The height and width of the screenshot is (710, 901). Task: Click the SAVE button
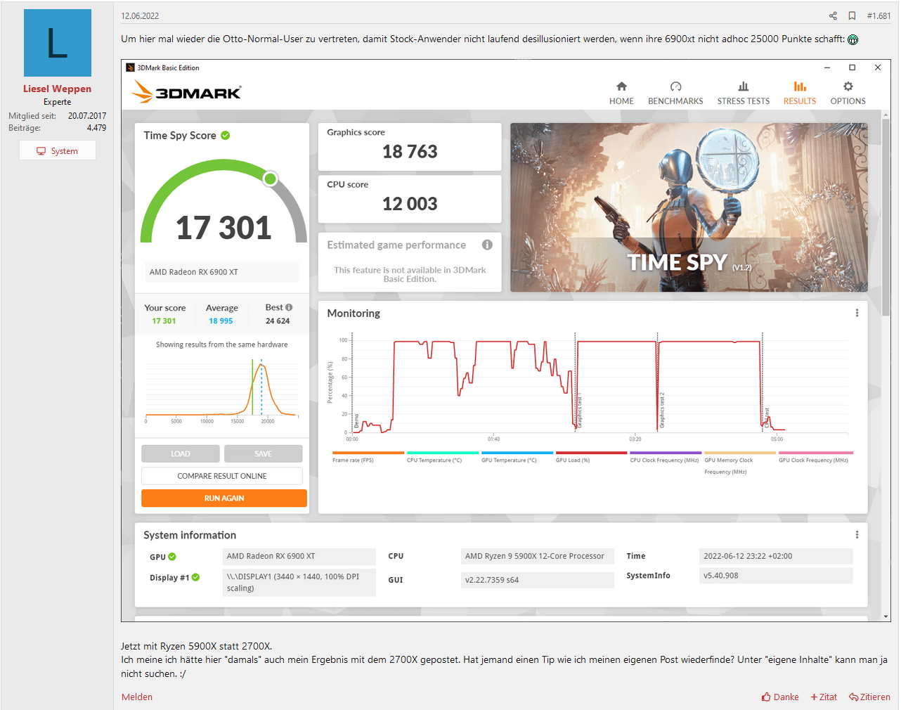point(263,453)
